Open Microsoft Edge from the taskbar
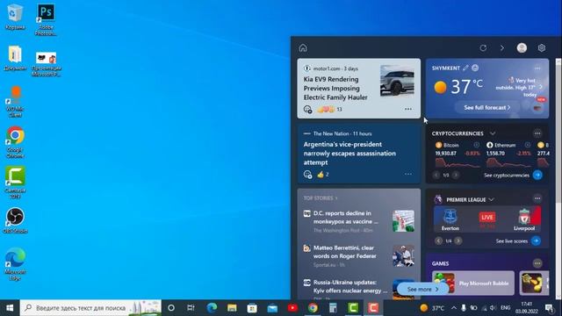The image size is (562, 316). point(212,308)
